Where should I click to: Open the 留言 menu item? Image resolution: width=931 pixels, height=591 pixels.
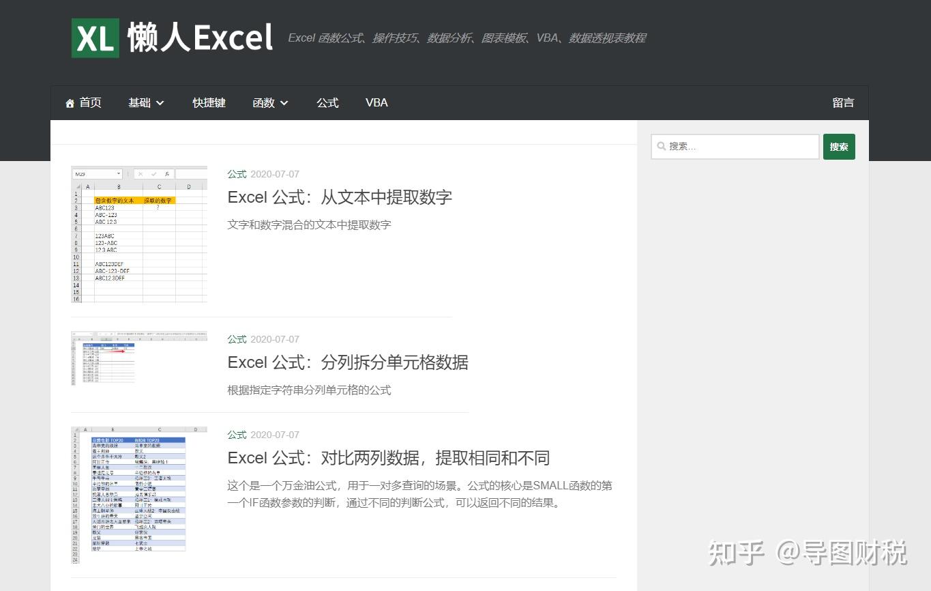[x=843, y=103]
